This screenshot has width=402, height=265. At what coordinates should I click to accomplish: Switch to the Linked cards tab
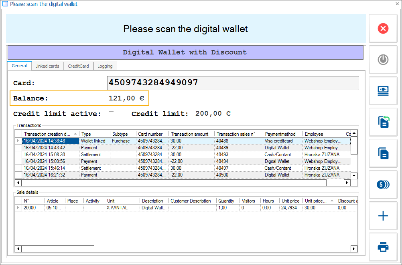[x=47, y=66]
